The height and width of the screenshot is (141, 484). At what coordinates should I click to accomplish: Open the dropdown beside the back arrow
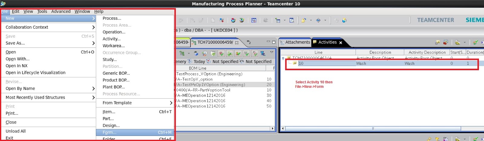(325, 20)
